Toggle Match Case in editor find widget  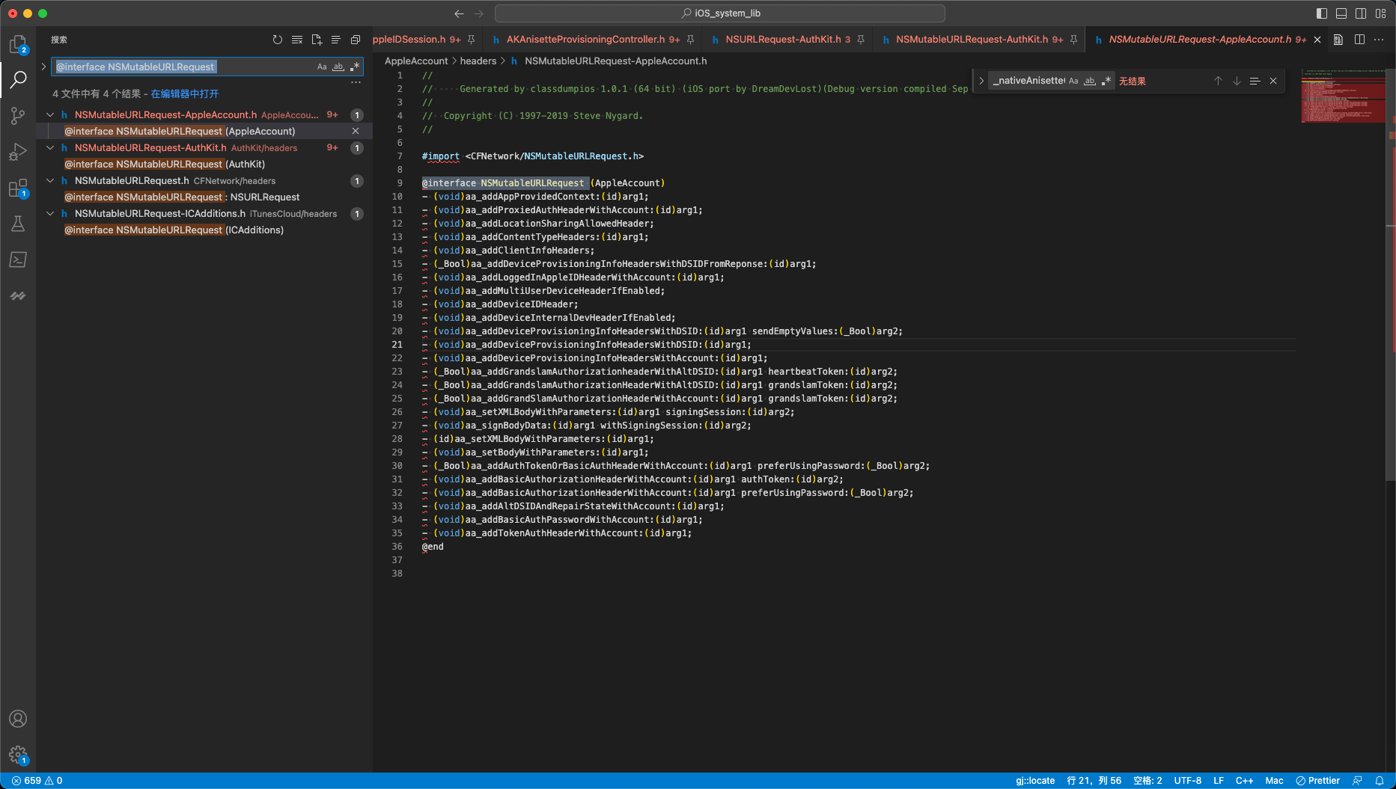[1073, 81]
